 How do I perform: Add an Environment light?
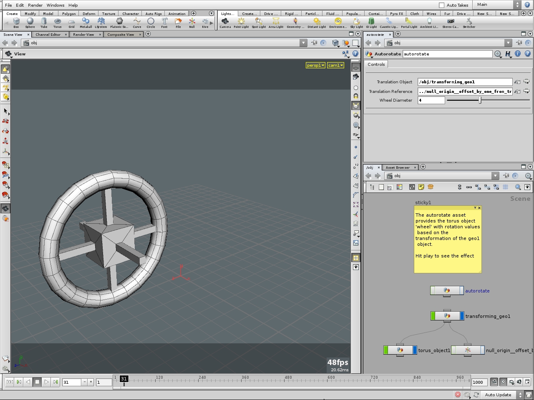coord(338,22)
